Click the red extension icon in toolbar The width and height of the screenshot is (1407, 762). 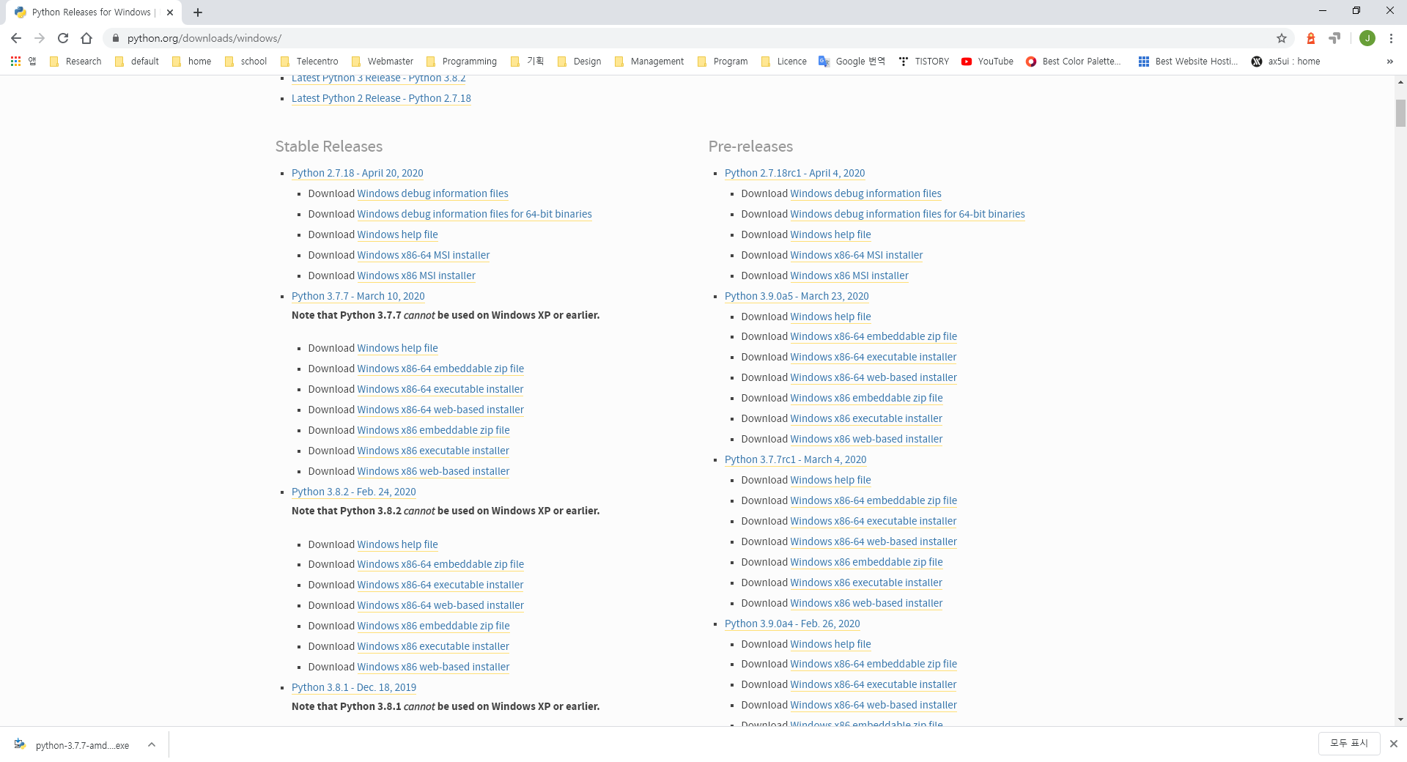click(x=1311, y=38)
